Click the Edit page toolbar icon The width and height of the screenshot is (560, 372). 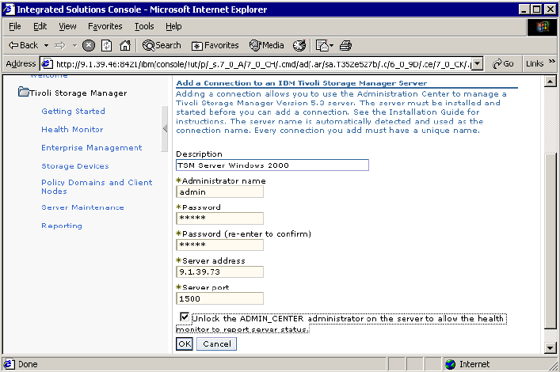(x=322, y=45)
